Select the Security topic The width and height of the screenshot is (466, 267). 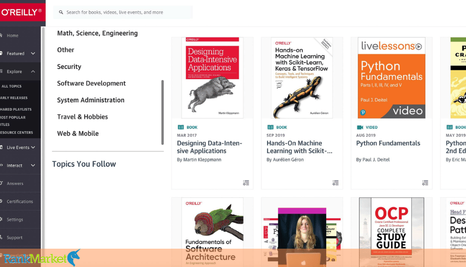pyautogui.click(x=69, y=67)
